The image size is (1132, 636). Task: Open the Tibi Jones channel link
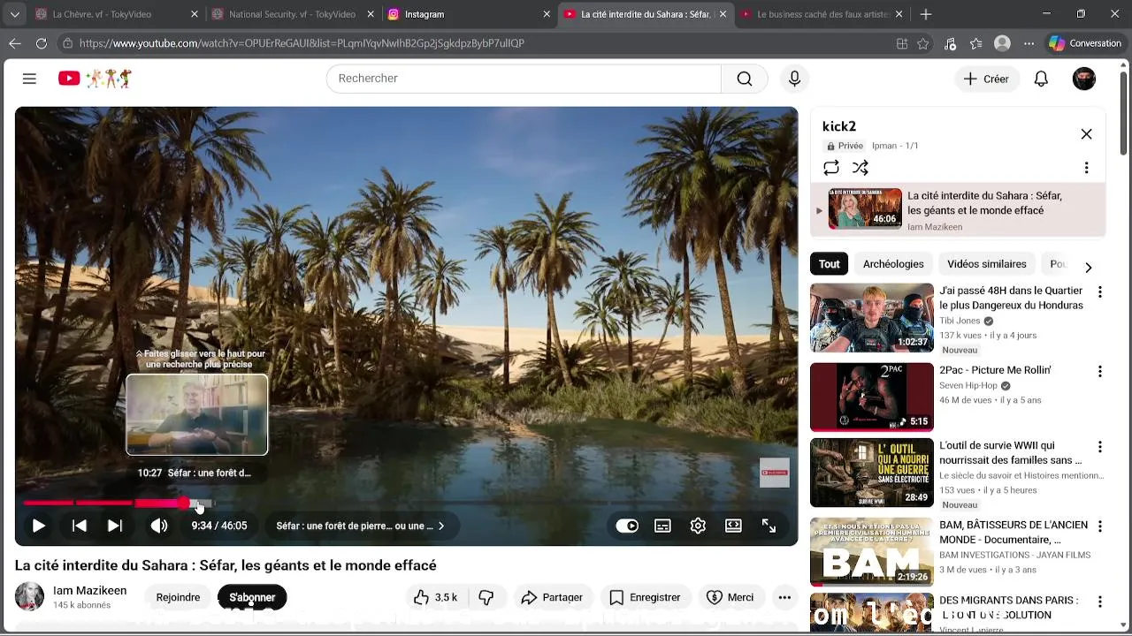point(960,321)
